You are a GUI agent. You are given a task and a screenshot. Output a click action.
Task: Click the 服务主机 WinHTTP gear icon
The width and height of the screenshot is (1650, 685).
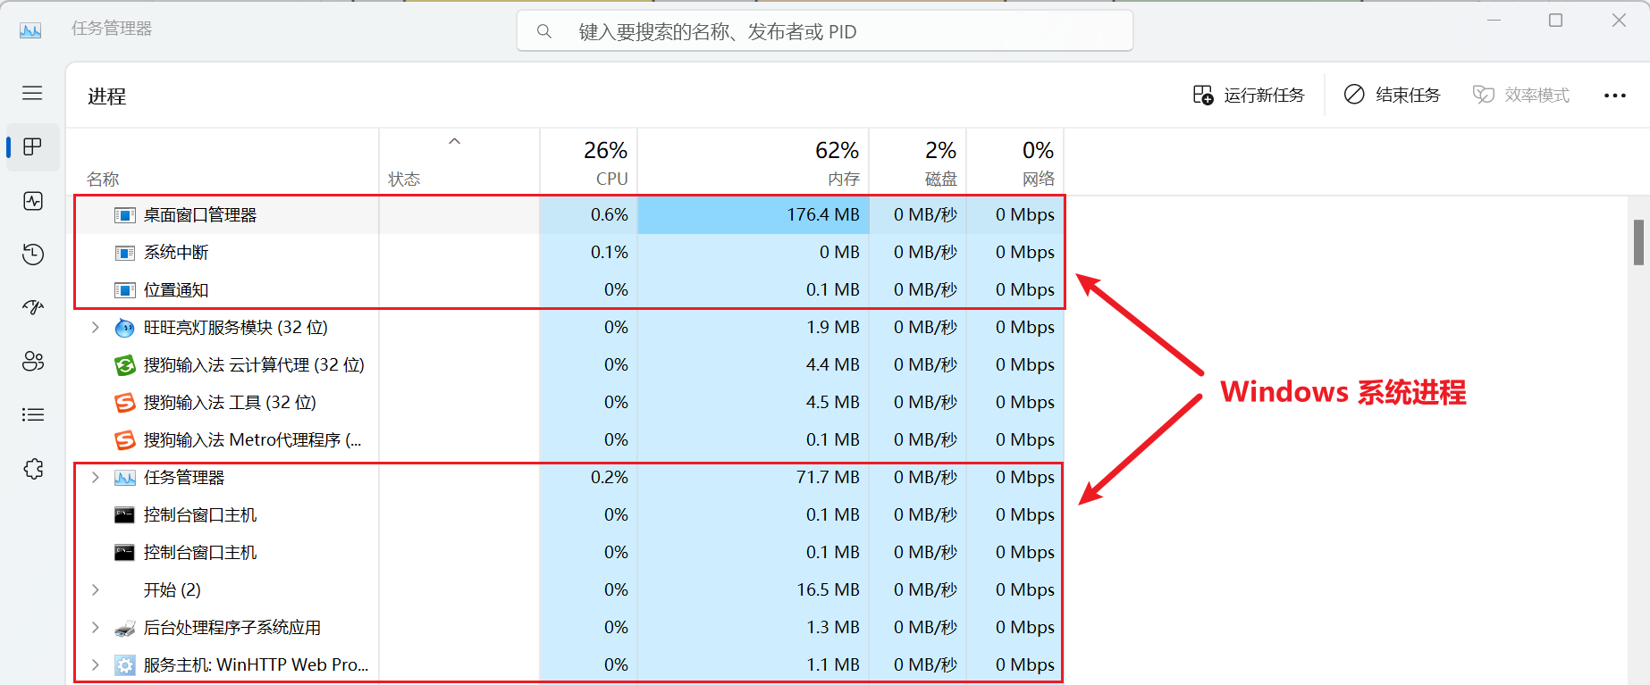(125, 665)
